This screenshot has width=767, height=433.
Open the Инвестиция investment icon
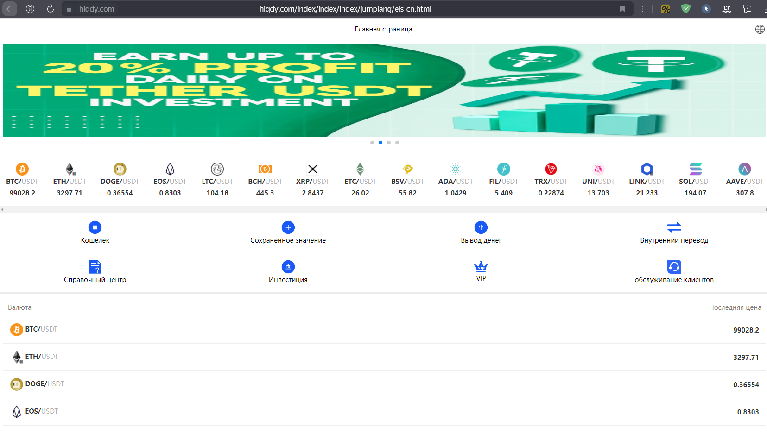click(x=288, y=267)
